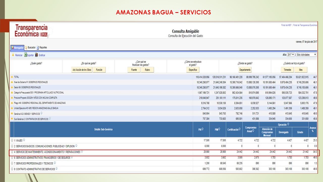Click the Unidad Ejecutora REGION AMAZONAS-SALUD BAGUA label
Image resolution: width=323 pixels, height=182 pixels.
pyautogui.click(x=36, y=108)
